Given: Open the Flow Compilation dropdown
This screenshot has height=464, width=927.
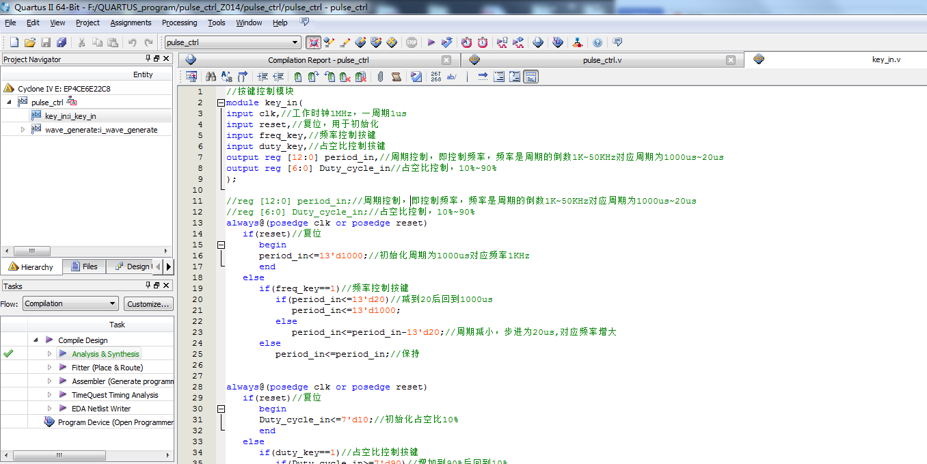Looking at the screenshot, I should 113,304.
